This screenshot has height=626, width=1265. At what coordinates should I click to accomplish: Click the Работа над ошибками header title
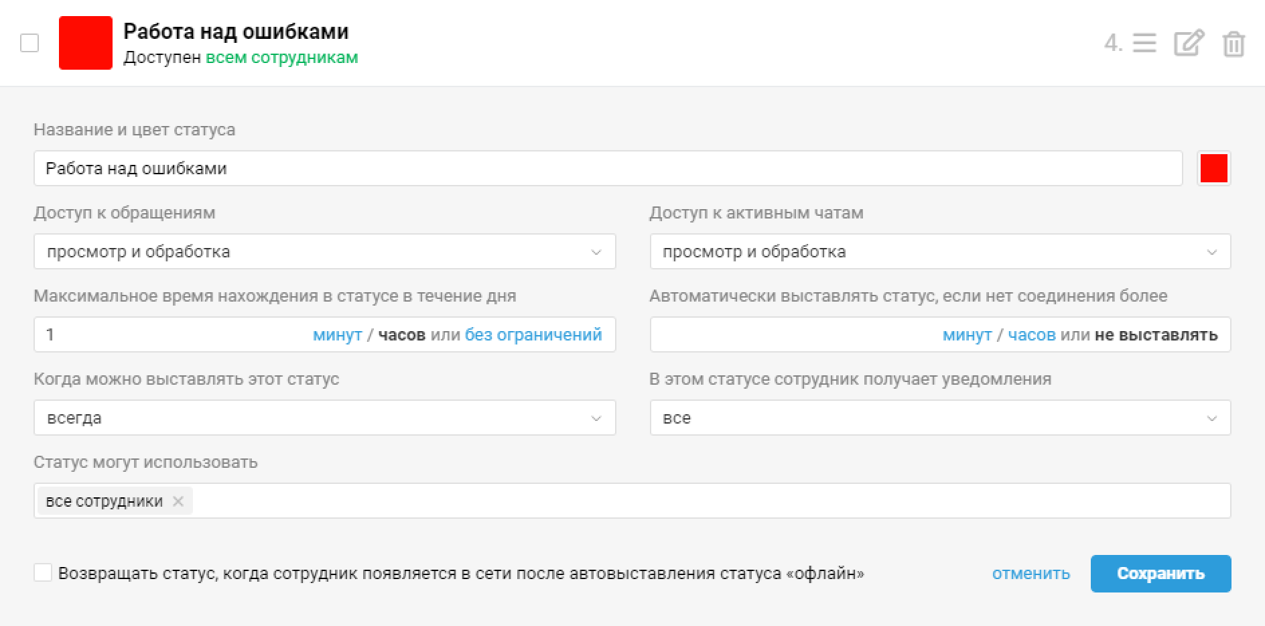point(236,32)
